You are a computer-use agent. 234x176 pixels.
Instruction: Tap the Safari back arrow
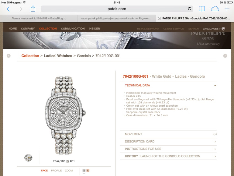click(x=9, y=9)
